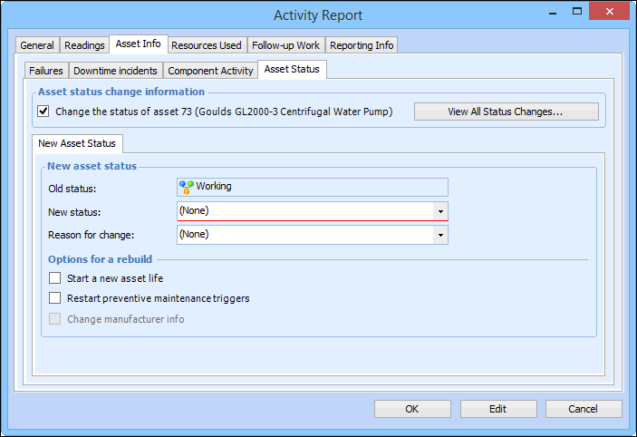Click the Old status field
Viewport: 637px width, 437px height.
pos(313,187)
